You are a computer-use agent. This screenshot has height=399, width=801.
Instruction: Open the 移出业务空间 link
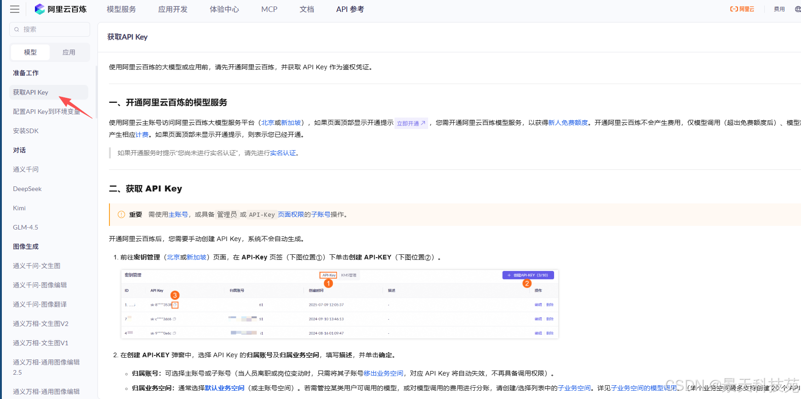point(383,373)
